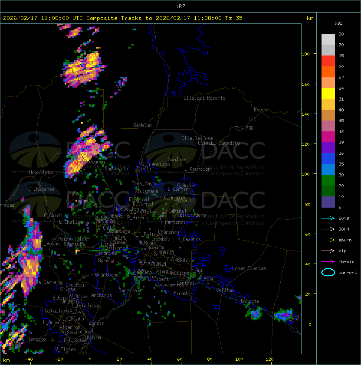Select the red color swatch below 65
Screen dimensions: 361x365
[328, 61]
